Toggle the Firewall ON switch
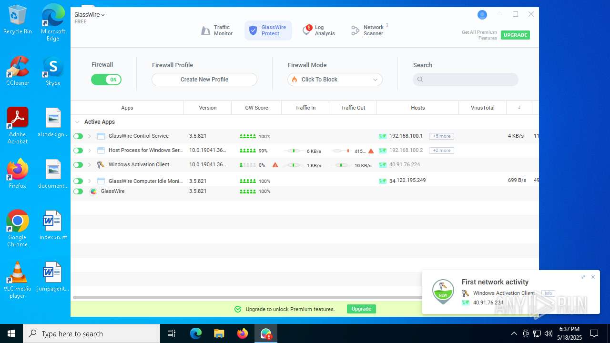This screenshot has width=610, height=343. coord(106,80)
